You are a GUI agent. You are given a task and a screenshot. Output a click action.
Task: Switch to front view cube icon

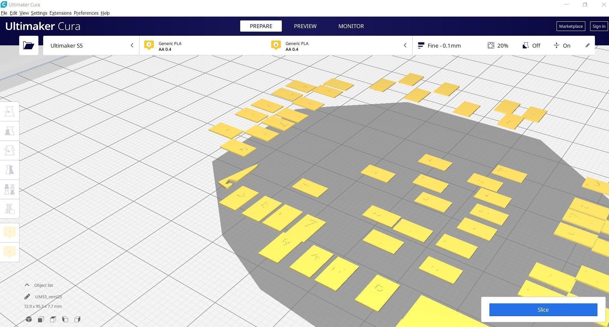pos(41,319)
